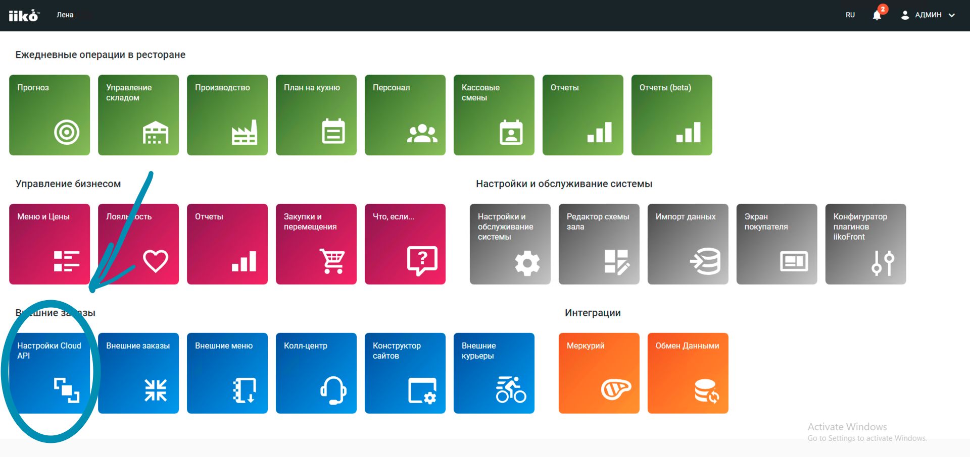Image resolution: width=970 pixels, height=457 pixels.
Task: Open Обмен Данными integration tile
Action: tap(688, 373)
